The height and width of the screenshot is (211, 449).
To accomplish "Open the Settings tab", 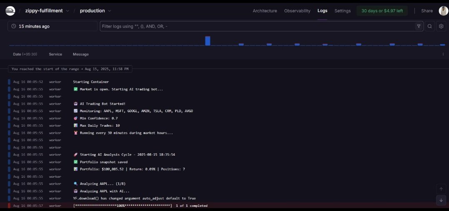I will point(342,11).
